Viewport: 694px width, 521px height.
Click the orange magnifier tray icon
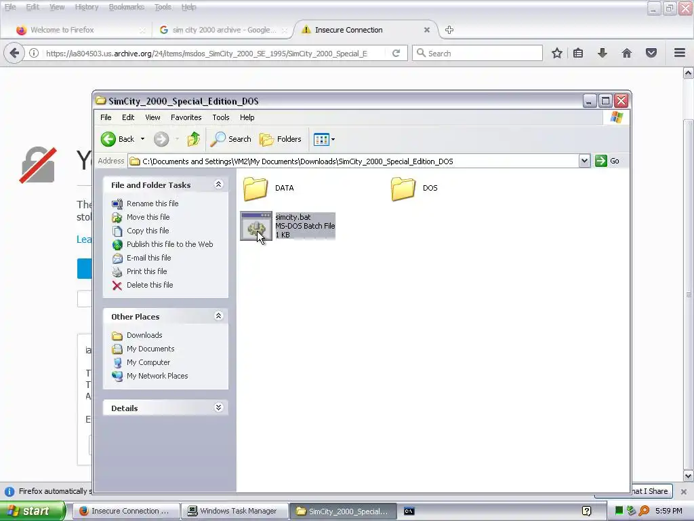tap(644, 511)
